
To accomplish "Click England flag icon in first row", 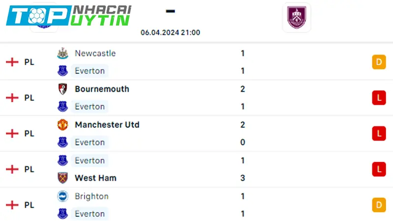I will pos(12,62).
